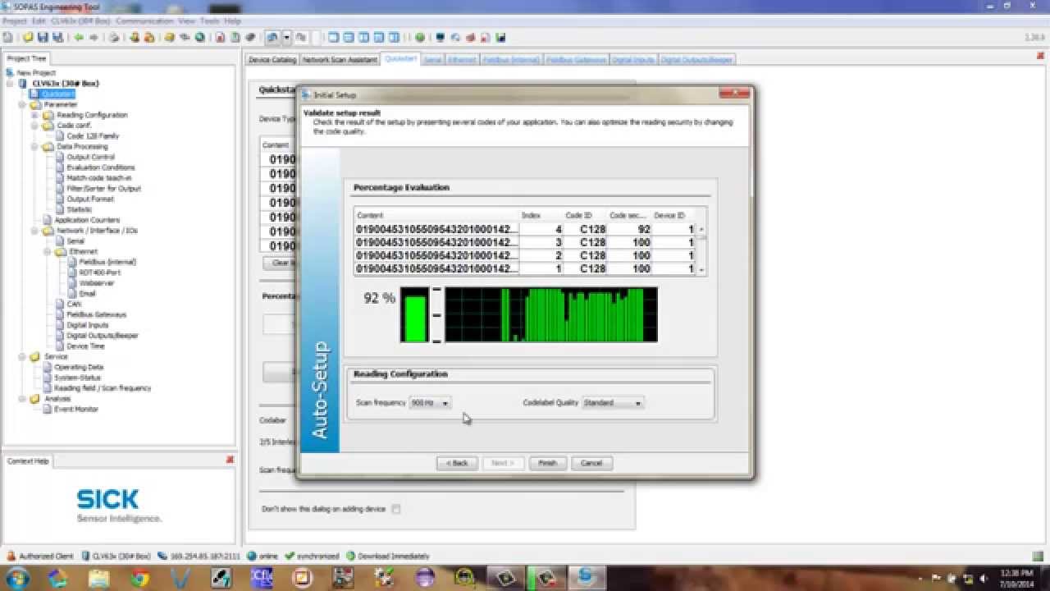Click the Percentage Evaluation table scrollbar

(701, 248)
